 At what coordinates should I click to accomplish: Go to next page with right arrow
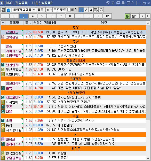point(148,16)
